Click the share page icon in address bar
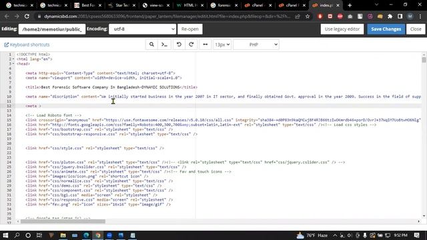The image size is (427, 240). 298,16
